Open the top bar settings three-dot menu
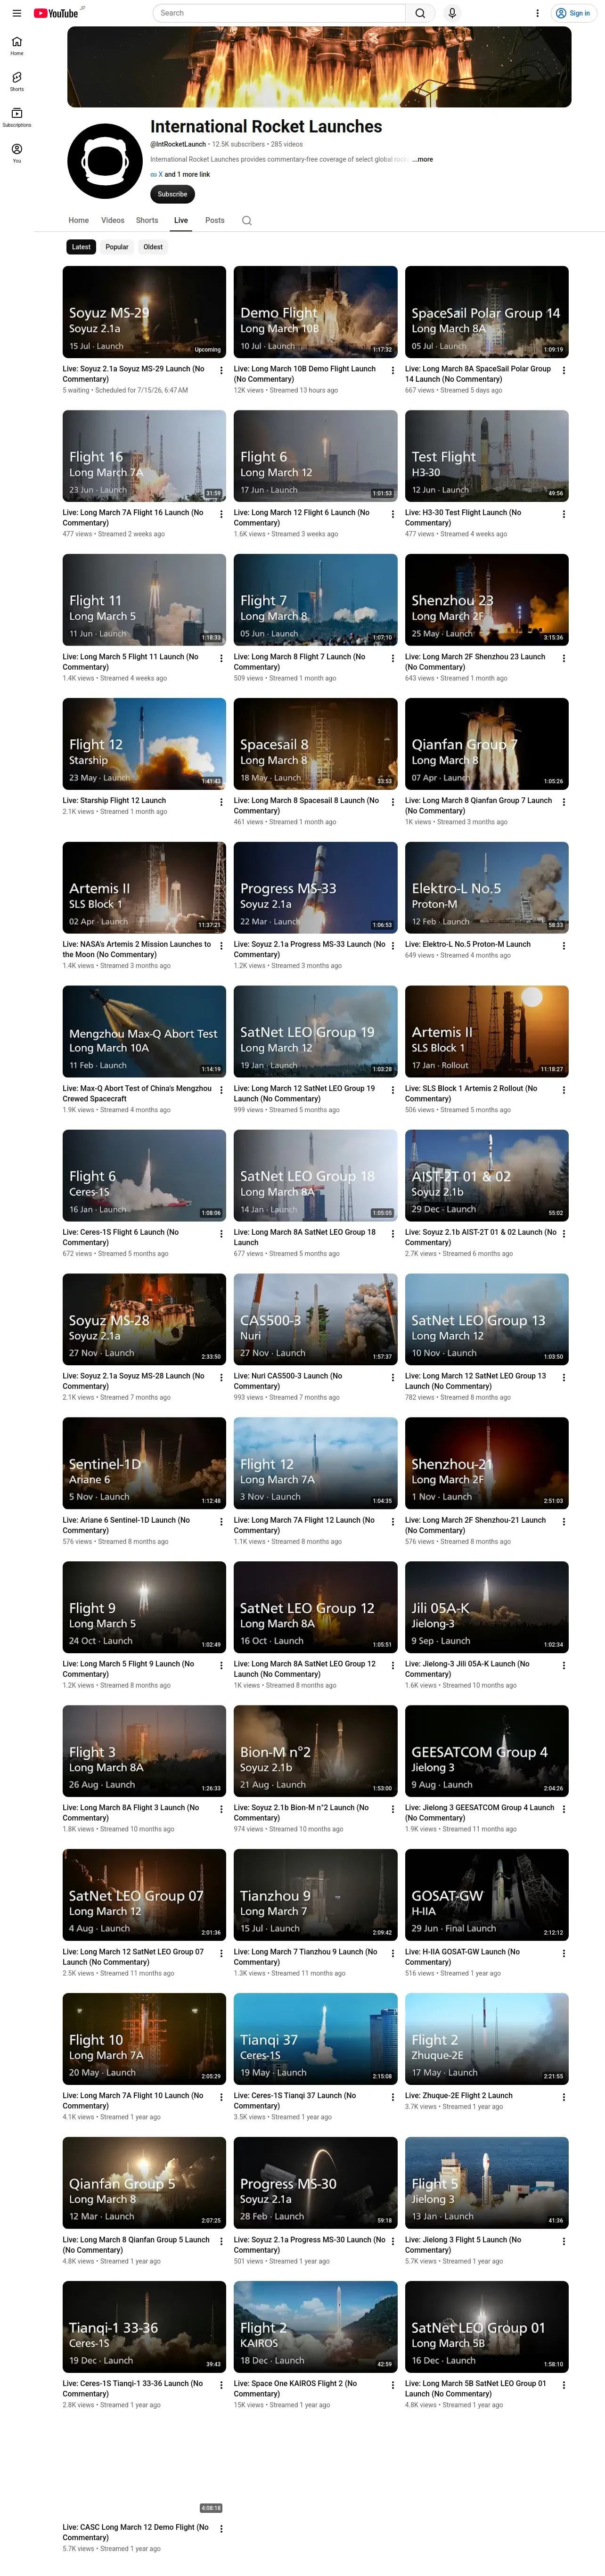Image resolution: width=605 pixels, height=2576 pixels. (537, 13)
